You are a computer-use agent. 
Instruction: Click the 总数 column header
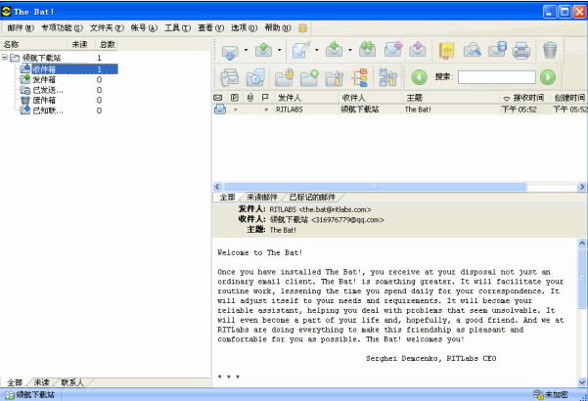(x=107, y=44)
